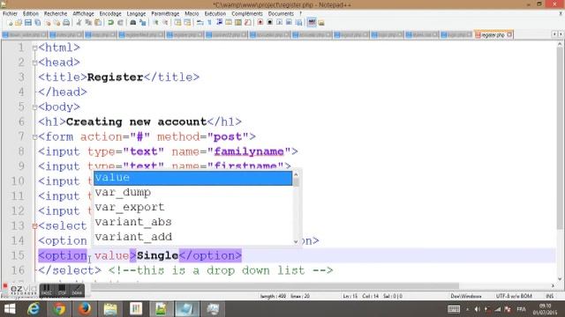Choose 'var_export' in autocomplete list
The height and width of the screenshot is (317, 565).
pos(192,208)
